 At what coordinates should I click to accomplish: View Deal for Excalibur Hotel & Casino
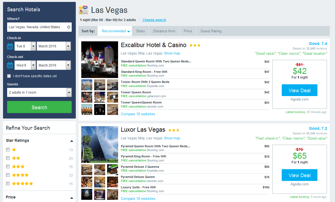tap(300, 90)
